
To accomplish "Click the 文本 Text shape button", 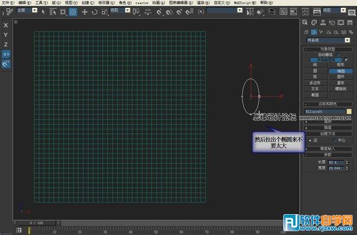I will tap(315, 89).
